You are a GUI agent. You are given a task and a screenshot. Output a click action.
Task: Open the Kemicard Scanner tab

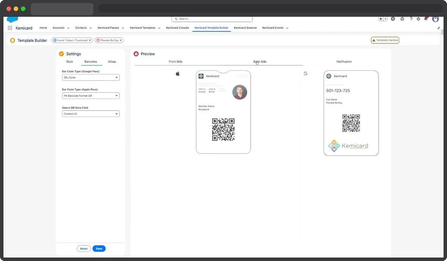[245, 28]
